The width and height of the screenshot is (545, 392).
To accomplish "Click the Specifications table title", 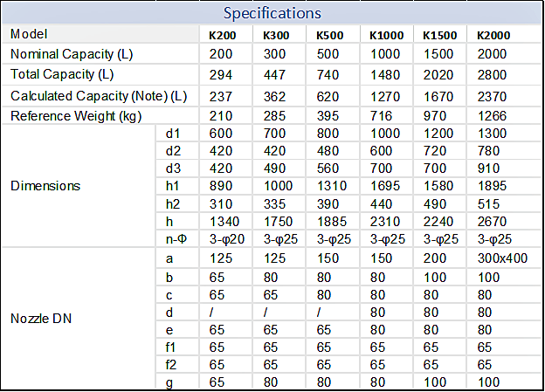I will (x=272, y=13).
